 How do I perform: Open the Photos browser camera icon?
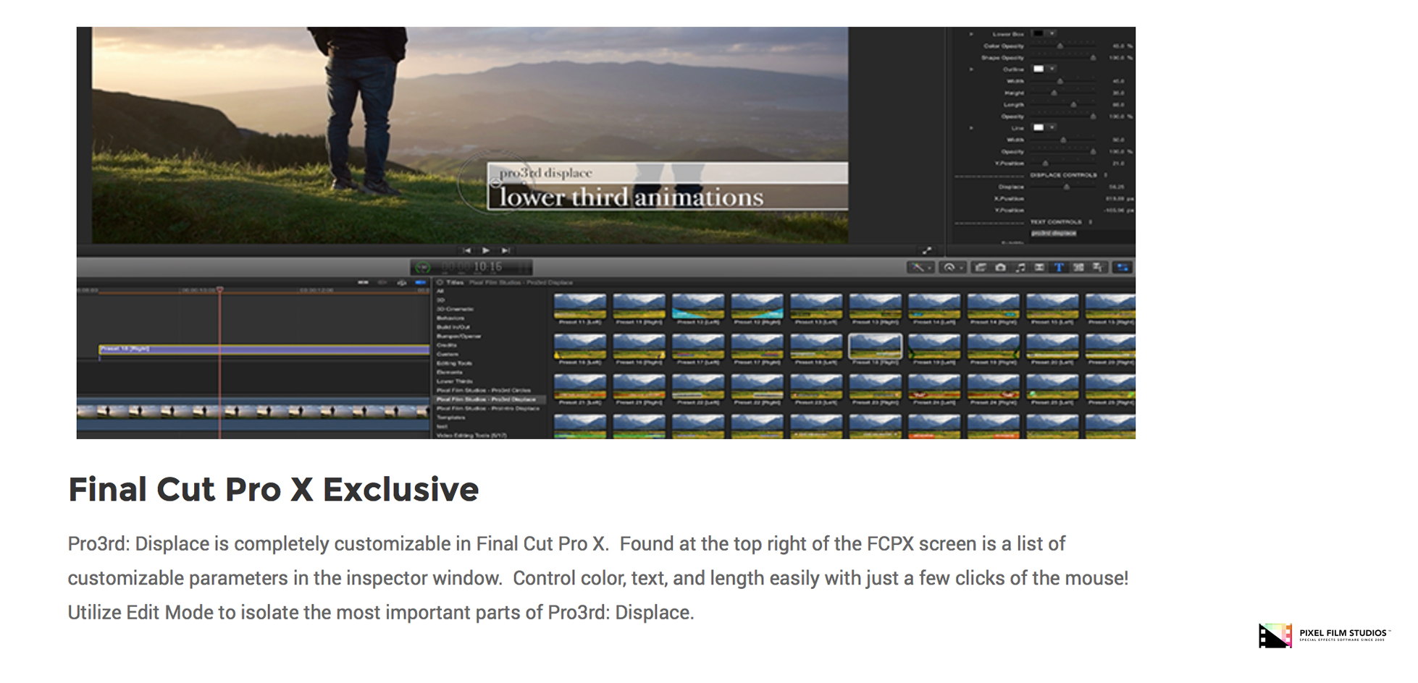(1000, 268)
